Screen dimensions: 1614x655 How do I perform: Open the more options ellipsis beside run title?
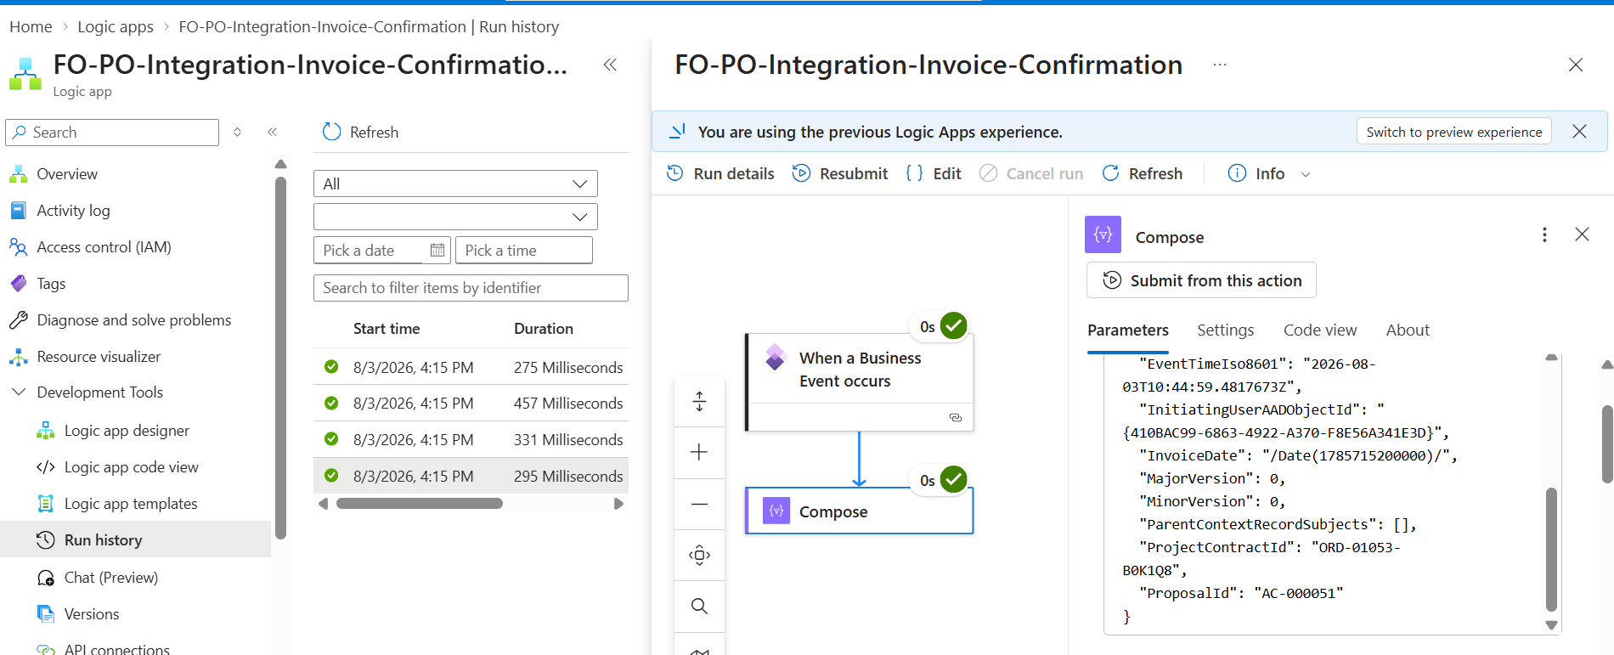(x=1220, y=65)
